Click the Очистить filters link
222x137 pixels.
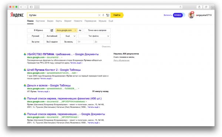coord(106,47)
